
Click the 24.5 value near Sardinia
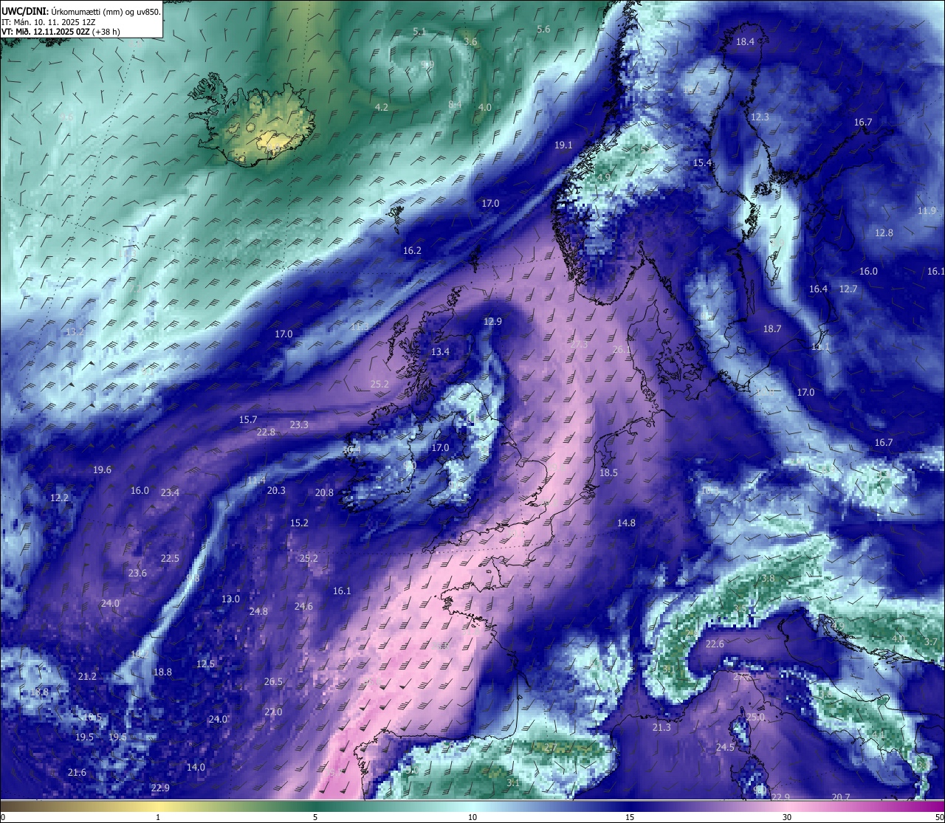point(725,748)
